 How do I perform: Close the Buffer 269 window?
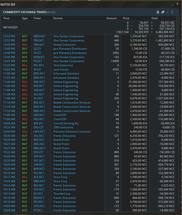tap(177, 4)
